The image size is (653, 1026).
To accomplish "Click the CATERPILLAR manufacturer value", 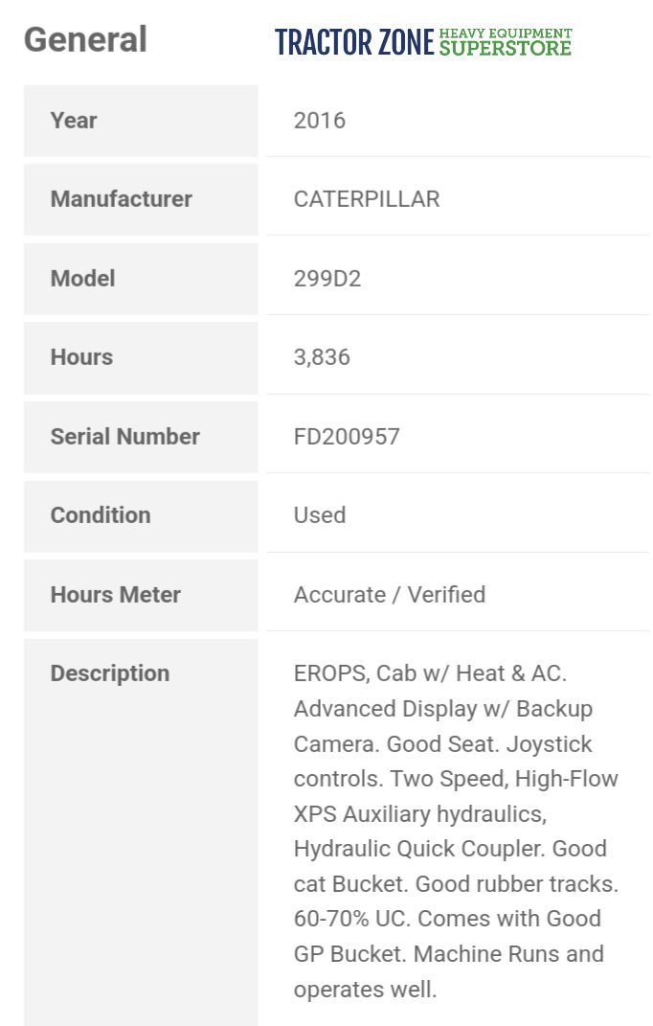I will [x=367, y=199].
